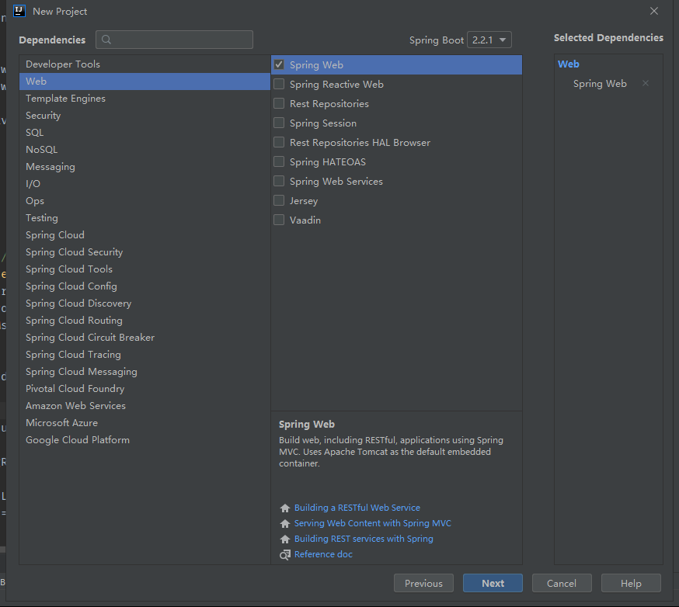The width and height of the screenshot is (679, 607).
Task: Open Spring Cloud Discovery category
Action: [x=145, y=303]
